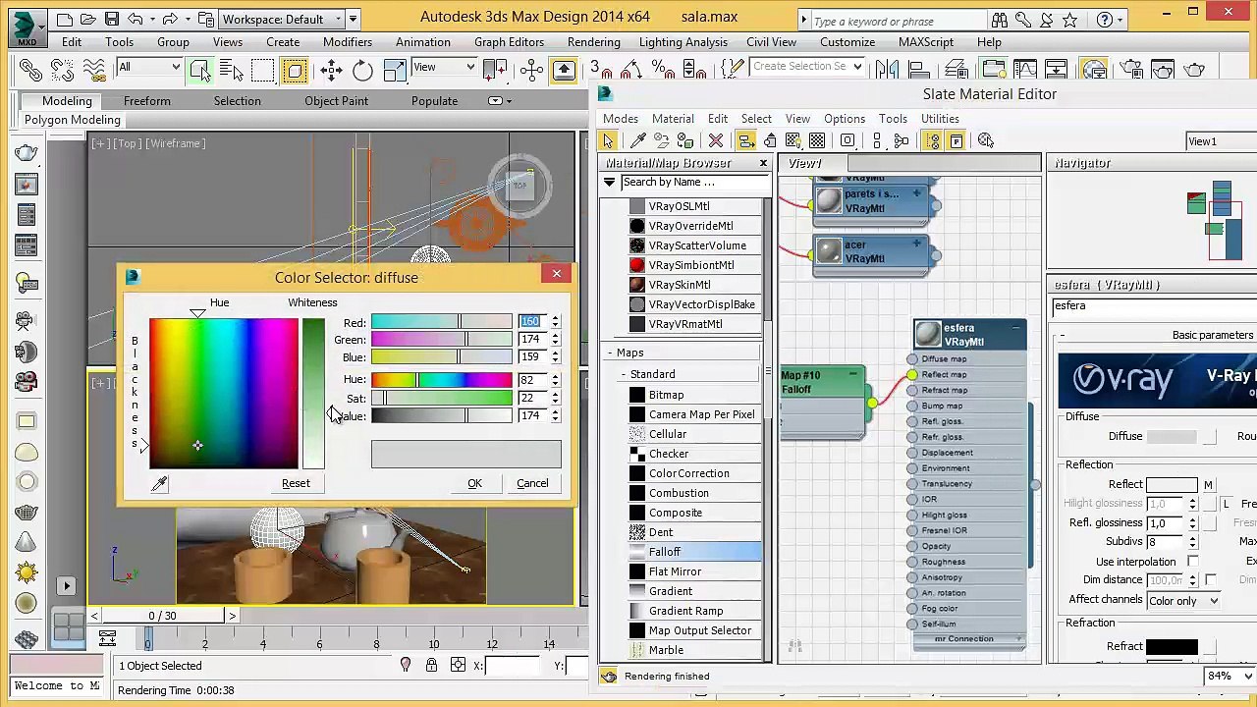
Task: Open the View1 dropdown in Slate editor
Action: point(1222,141)
